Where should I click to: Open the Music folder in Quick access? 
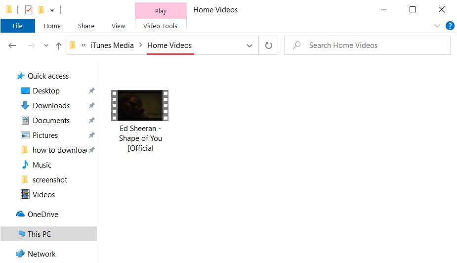click(x=42, y=165)
